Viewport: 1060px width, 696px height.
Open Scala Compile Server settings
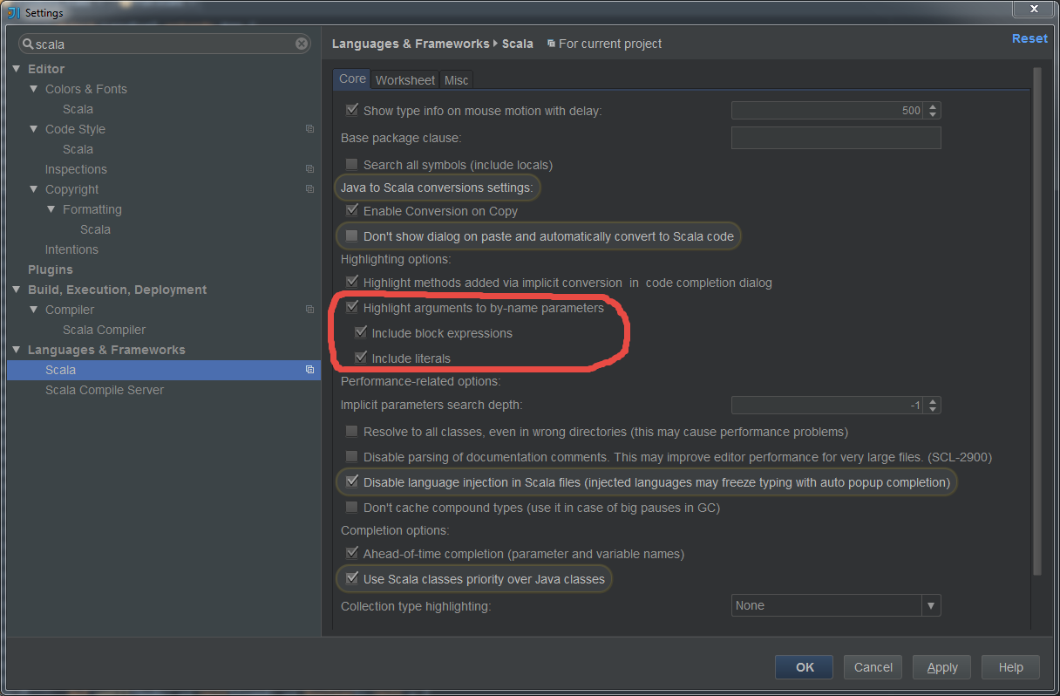click(105, 390)
